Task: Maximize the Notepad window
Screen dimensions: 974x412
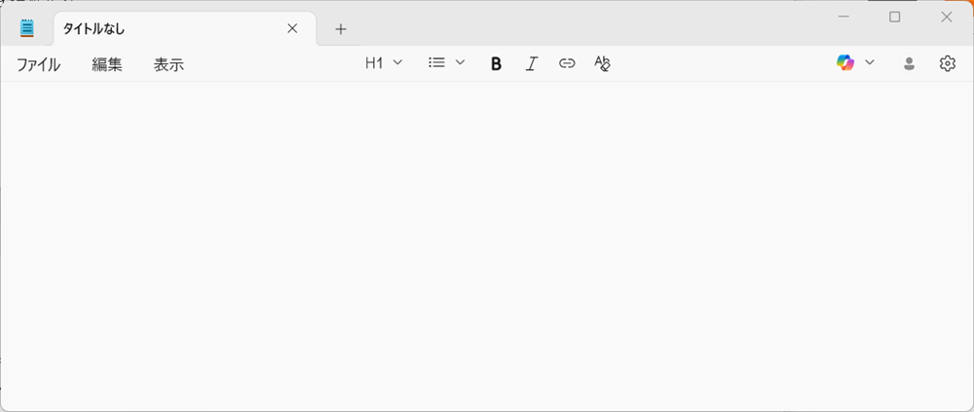Action: point(894,17)
